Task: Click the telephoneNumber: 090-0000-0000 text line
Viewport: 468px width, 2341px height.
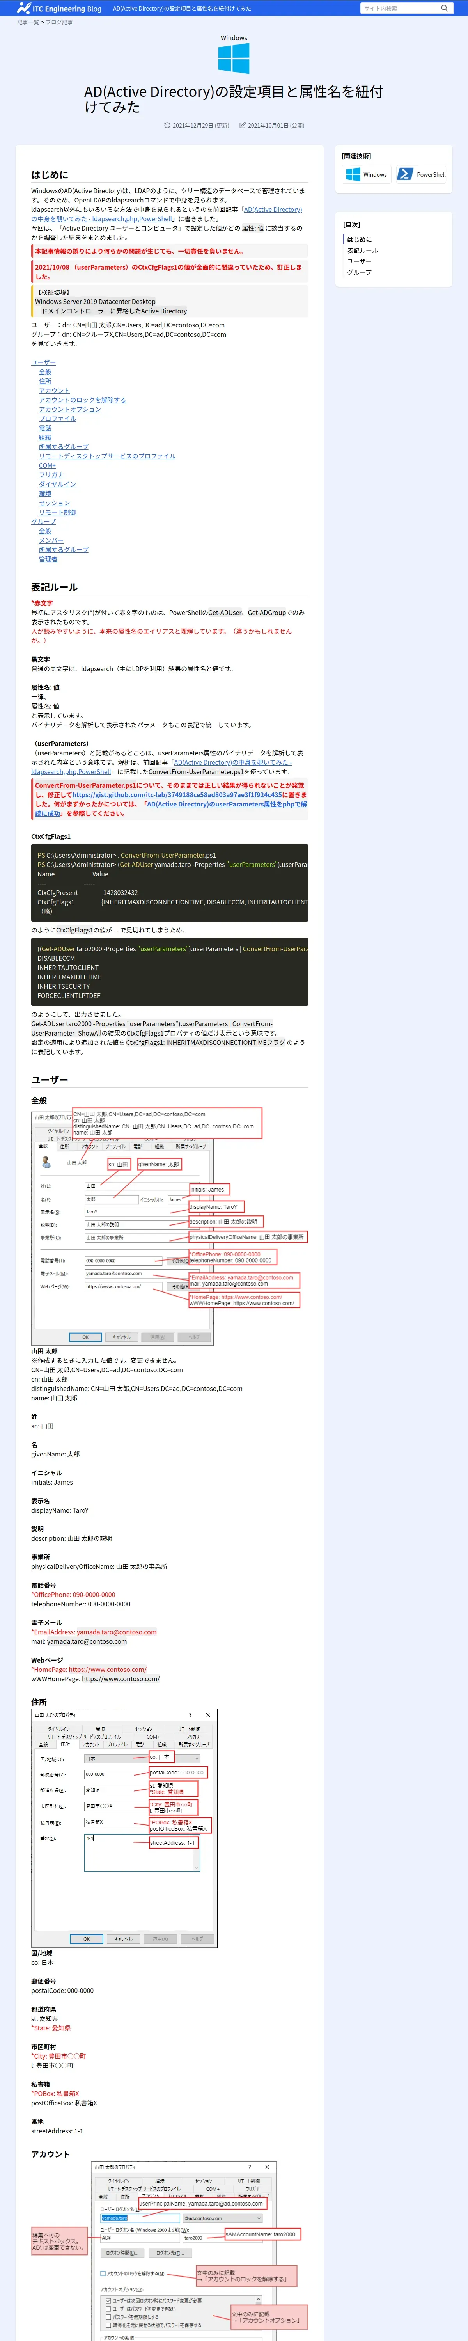Action: 81,1604
